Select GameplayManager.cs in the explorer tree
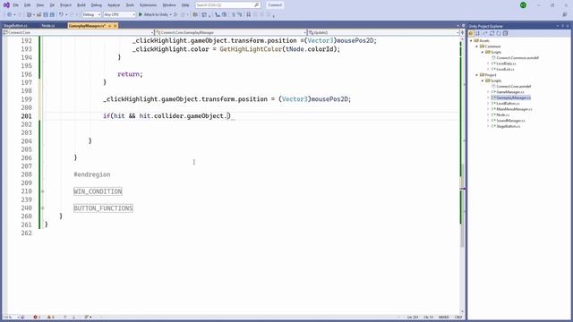The image size is (573, 322). (x=513, y=97)
